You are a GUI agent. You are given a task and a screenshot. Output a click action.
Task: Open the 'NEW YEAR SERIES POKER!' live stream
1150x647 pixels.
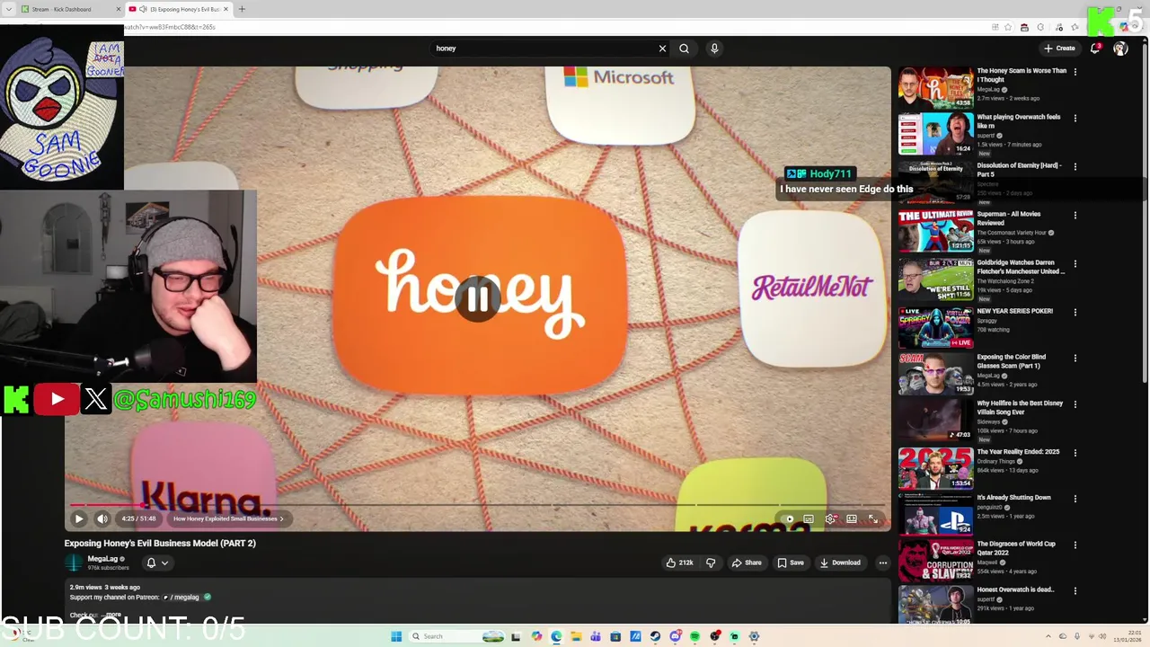935,327
